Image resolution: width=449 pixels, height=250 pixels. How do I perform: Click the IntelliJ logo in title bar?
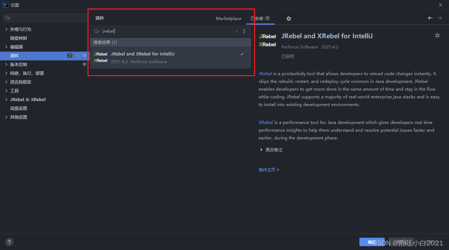tap(5, 5)
